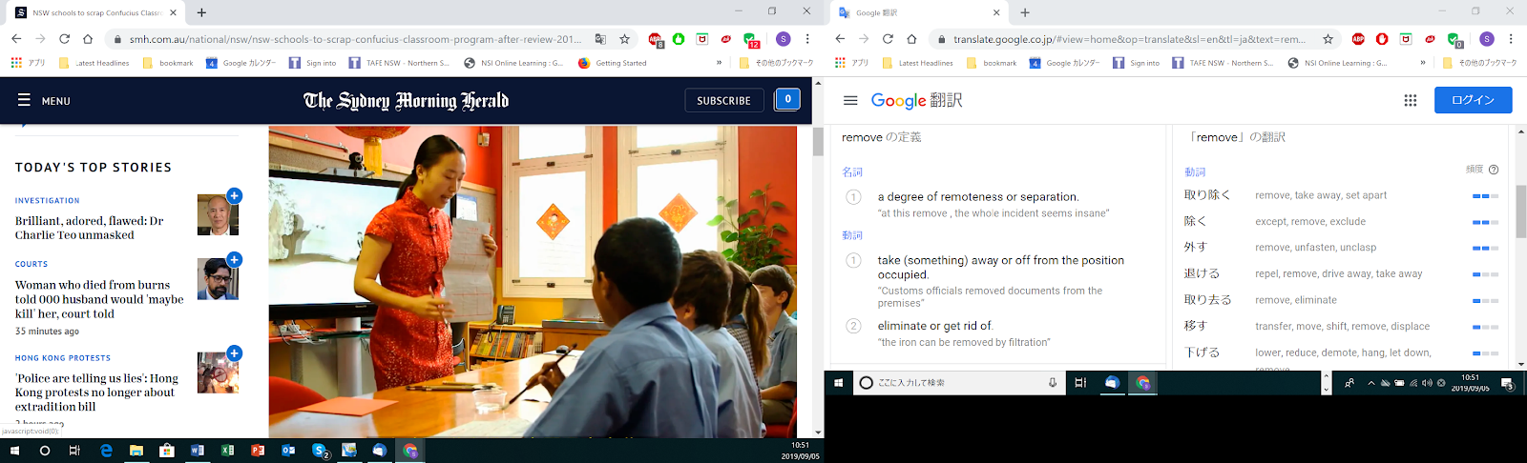Open the 'Getting Started' bookmark in SMH window

point(612,63)
